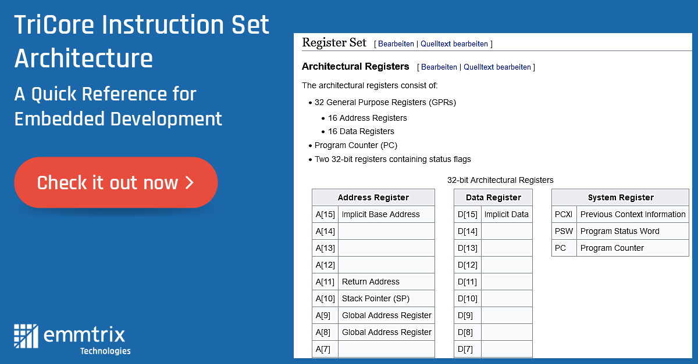Viewport: 698px width, 364px height.
Task: Click the TriCore Instruction Set Architecture headline
Action: pyautogui.click(x=142, y=41)
